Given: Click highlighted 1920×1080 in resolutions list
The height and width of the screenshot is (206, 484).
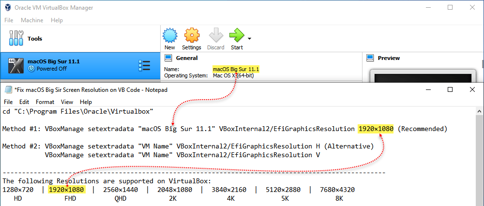Looking at the screenshot, I should click(66, 190).
